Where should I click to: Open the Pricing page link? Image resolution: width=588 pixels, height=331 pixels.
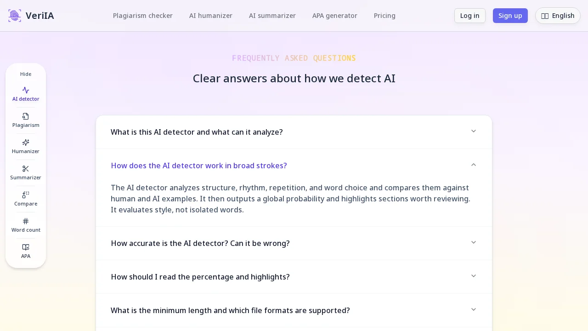384,16
